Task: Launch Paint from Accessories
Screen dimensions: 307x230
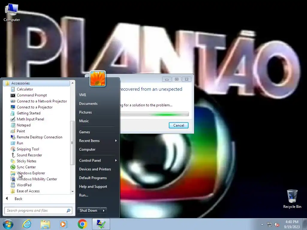Action: (21, 131)
